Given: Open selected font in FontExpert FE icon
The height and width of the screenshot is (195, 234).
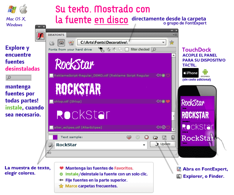Looking at the screenshot, I should point(164,137).
